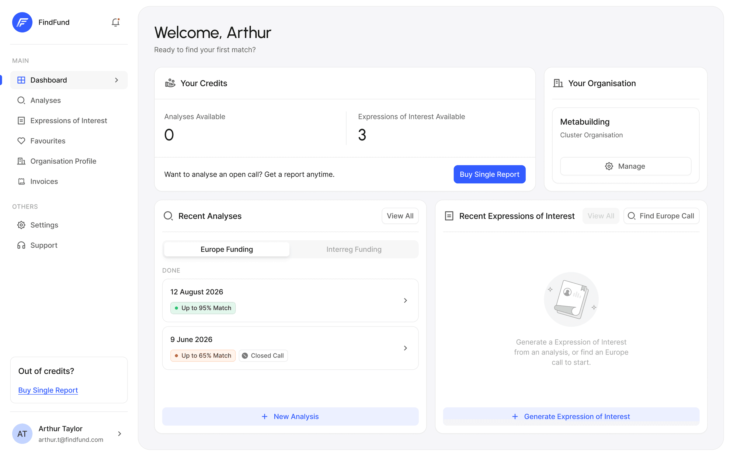Click the Closed Call badge
The image size is (730, 456).
pos(263,356)
